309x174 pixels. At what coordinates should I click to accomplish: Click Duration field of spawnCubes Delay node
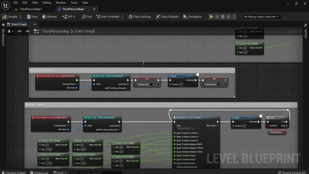click(244, 126)
